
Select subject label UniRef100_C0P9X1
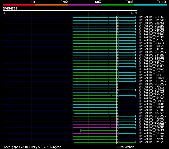152,90
